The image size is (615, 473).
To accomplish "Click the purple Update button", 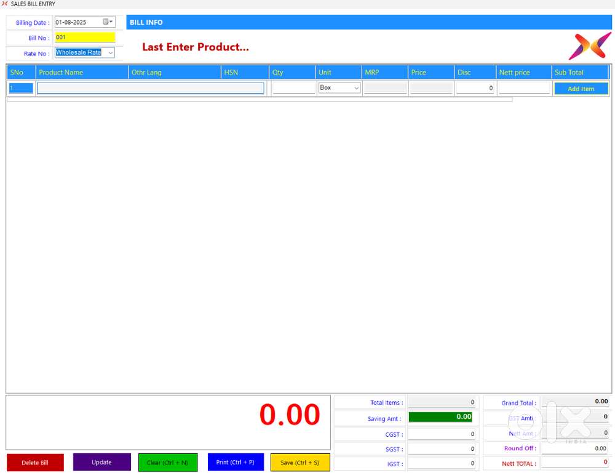I will 101,463.
